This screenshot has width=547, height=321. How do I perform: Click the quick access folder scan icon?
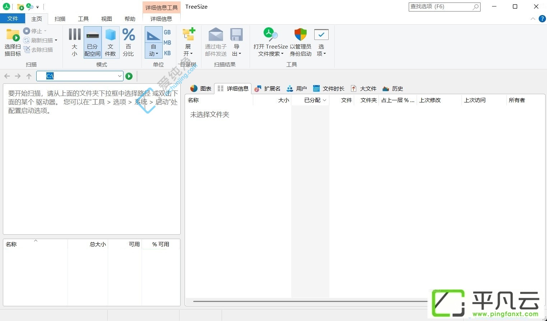[20, 7]
